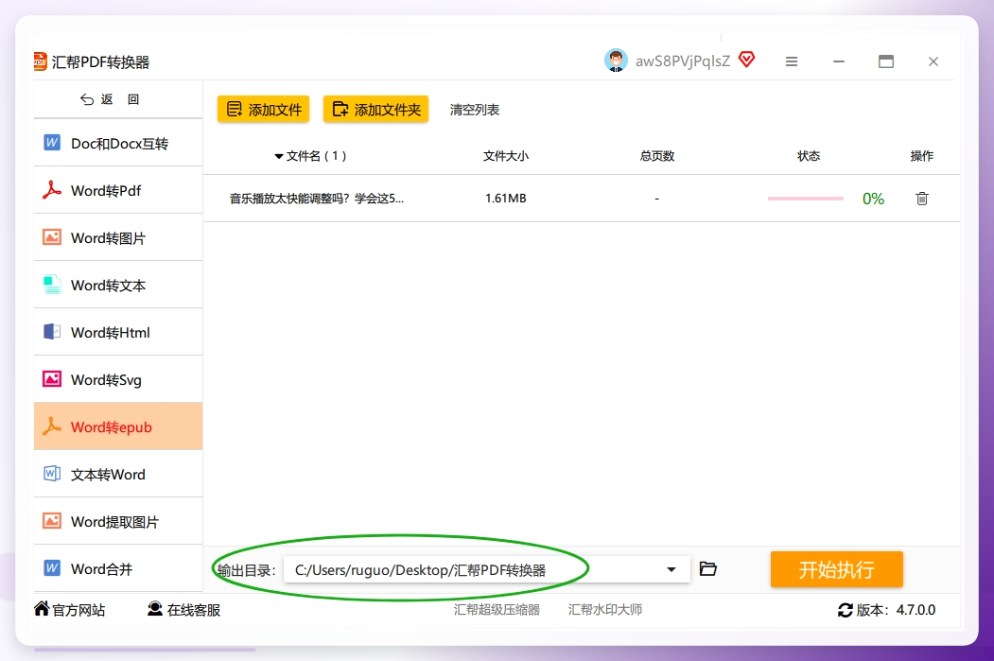Screen dimensions: 994x661
Task: Select the Word转Html item
Action: (x=118, y=332)
